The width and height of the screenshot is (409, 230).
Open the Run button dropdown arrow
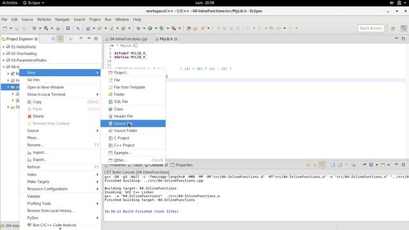click(x=156, y=28)
